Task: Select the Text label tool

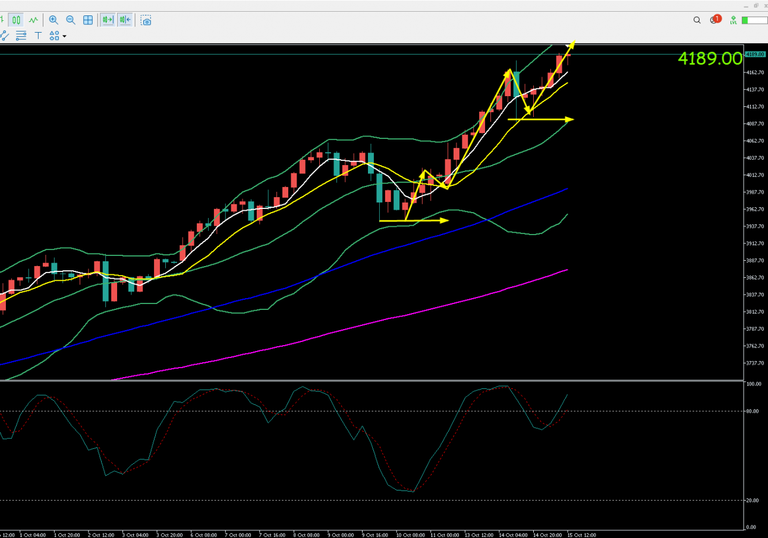Action: coord(38,36)
